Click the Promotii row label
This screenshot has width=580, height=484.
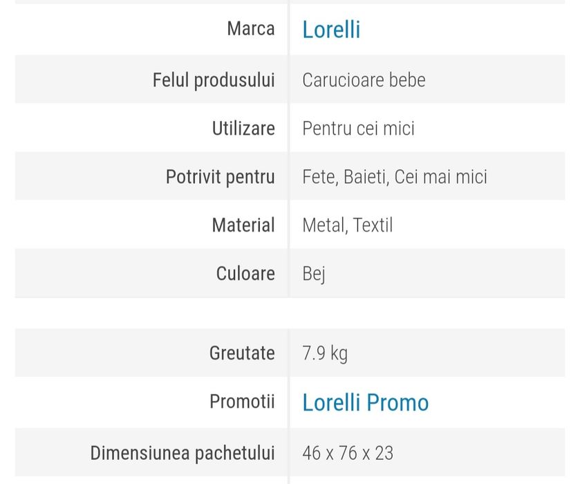pyautogui.click(x=242, y=401)
